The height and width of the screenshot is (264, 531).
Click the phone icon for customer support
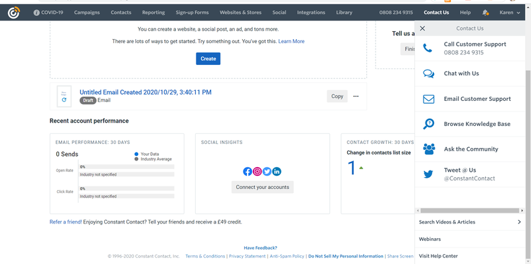coord(427,48)
